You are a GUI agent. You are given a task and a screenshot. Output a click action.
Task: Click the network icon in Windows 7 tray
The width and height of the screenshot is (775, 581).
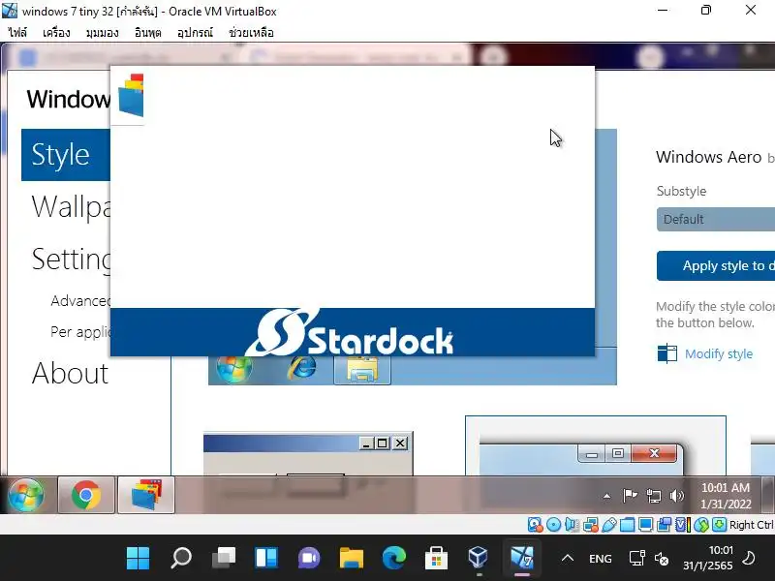click(x=653, y=496)
